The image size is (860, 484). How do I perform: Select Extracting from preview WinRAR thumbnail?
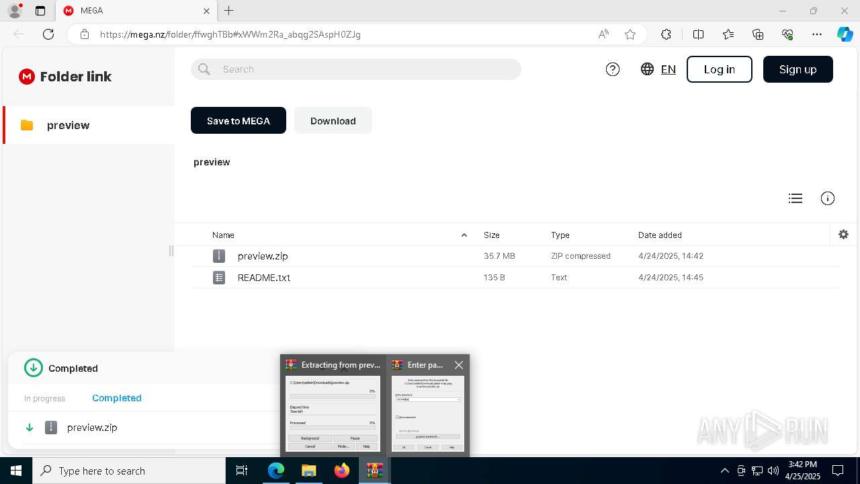[x=333, y=405]
